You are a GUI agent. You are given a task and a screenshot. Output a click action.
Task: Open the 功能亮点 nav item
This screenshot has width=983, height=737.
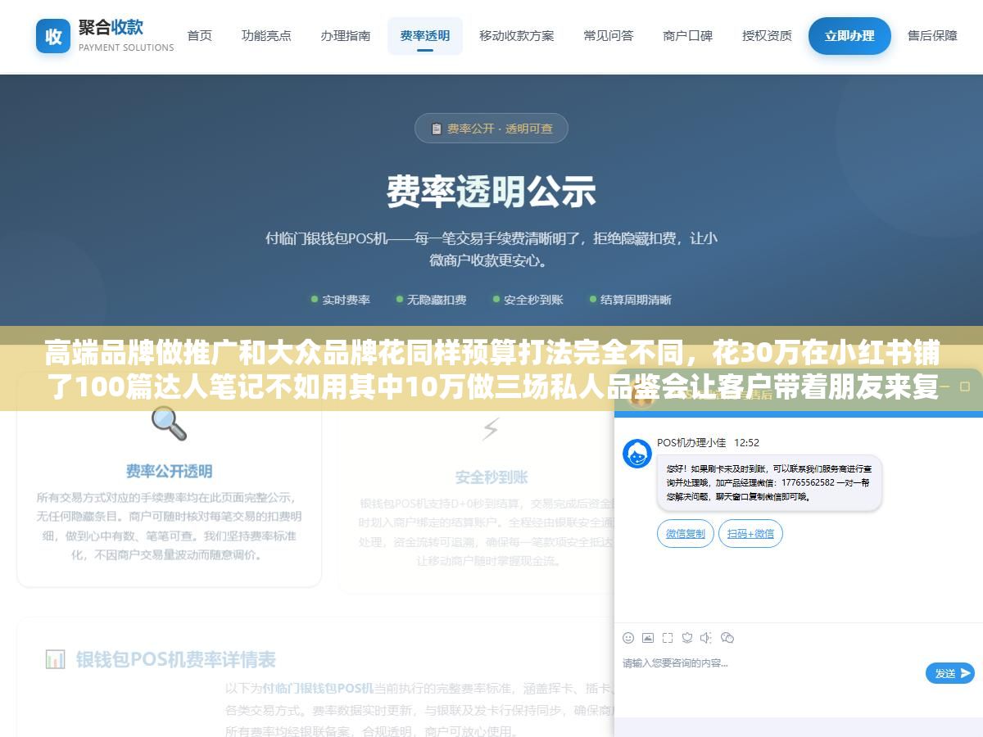pyautogui.click(x=266, y=36)
